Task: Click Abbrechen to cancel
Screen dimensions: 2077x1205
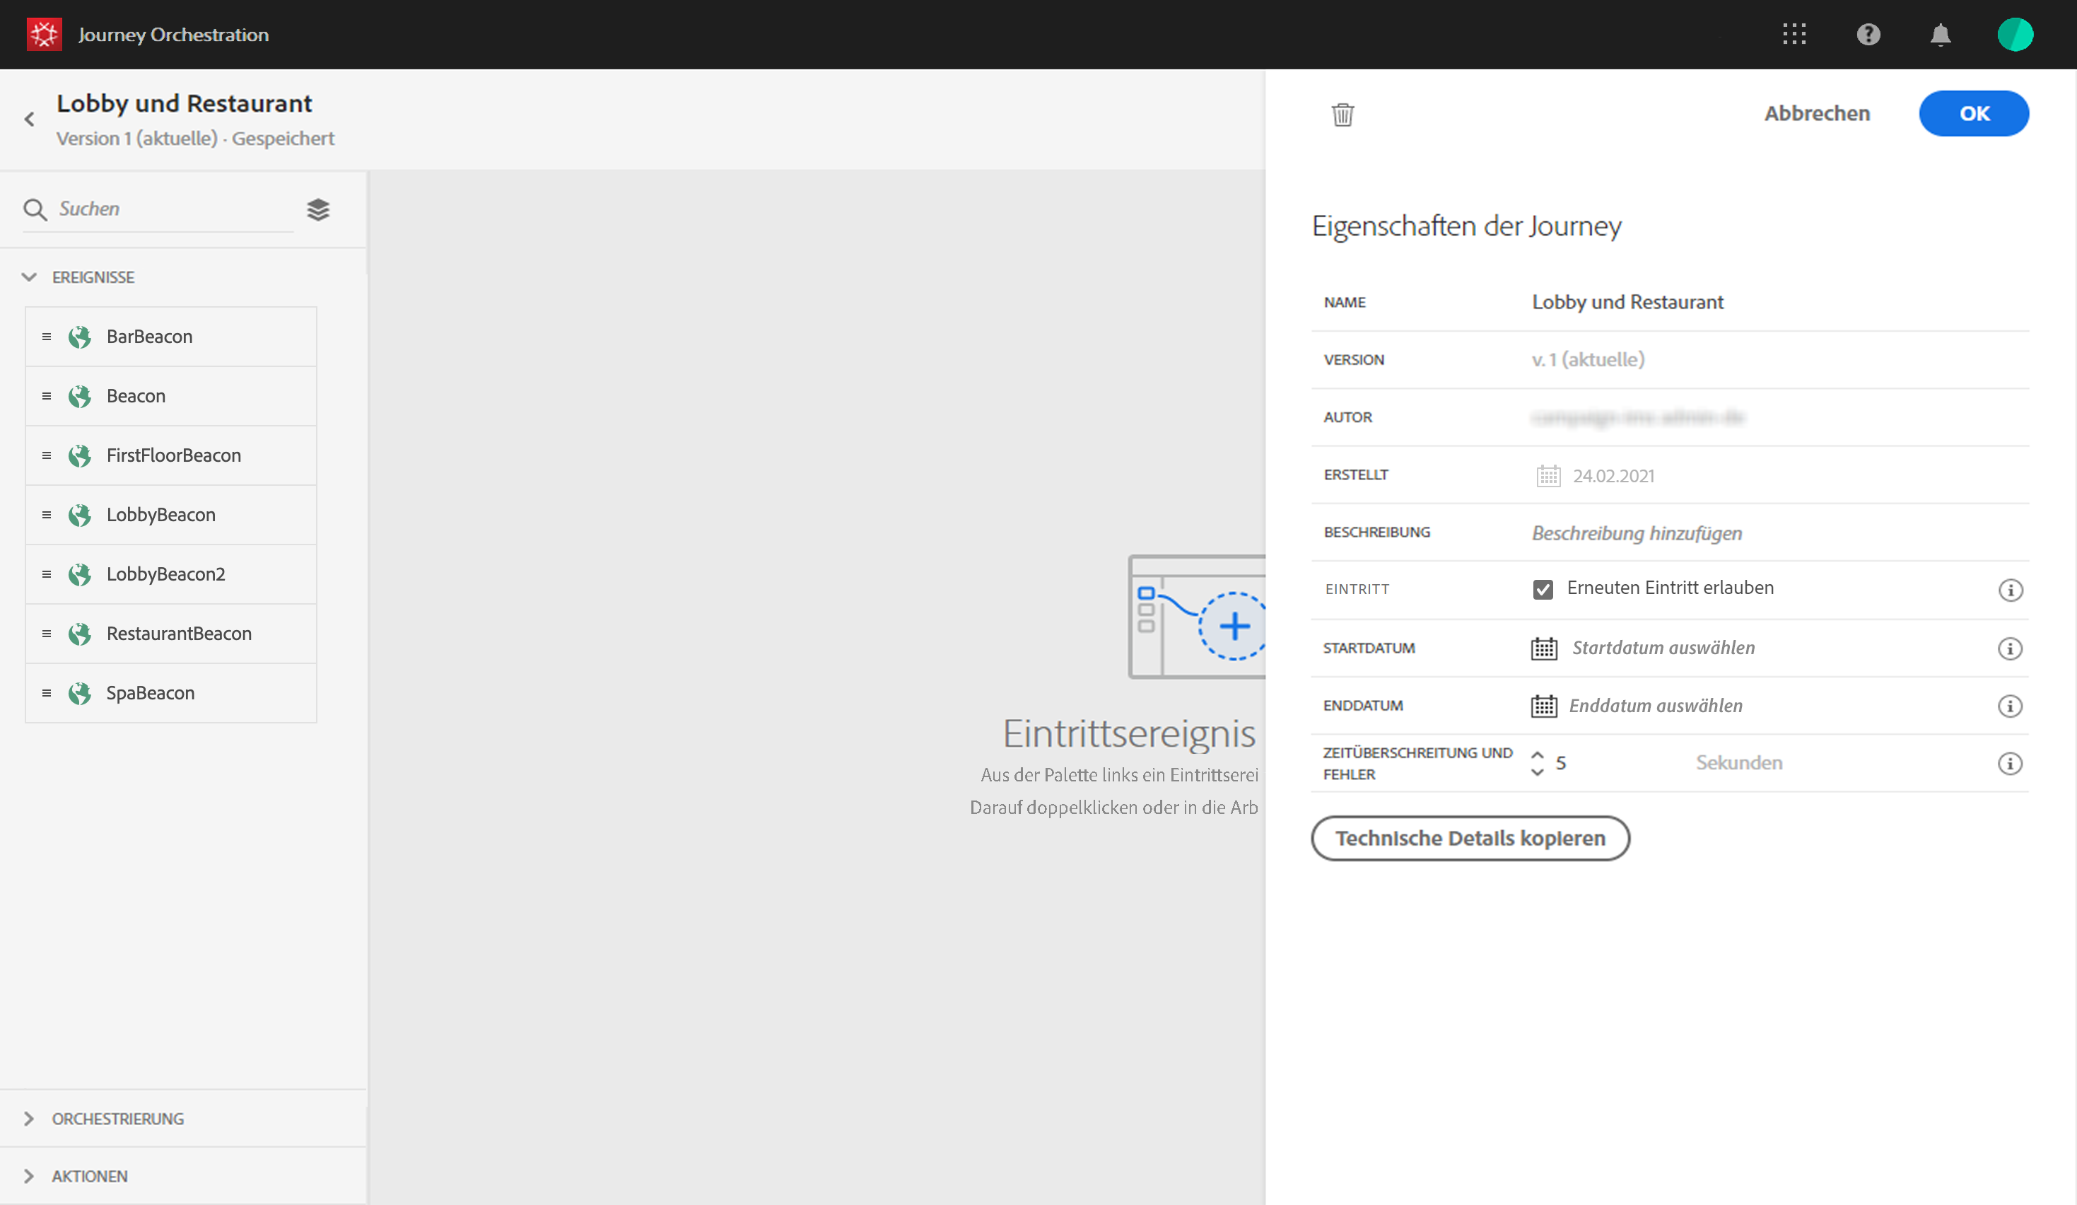Action: coord(1817,114)
